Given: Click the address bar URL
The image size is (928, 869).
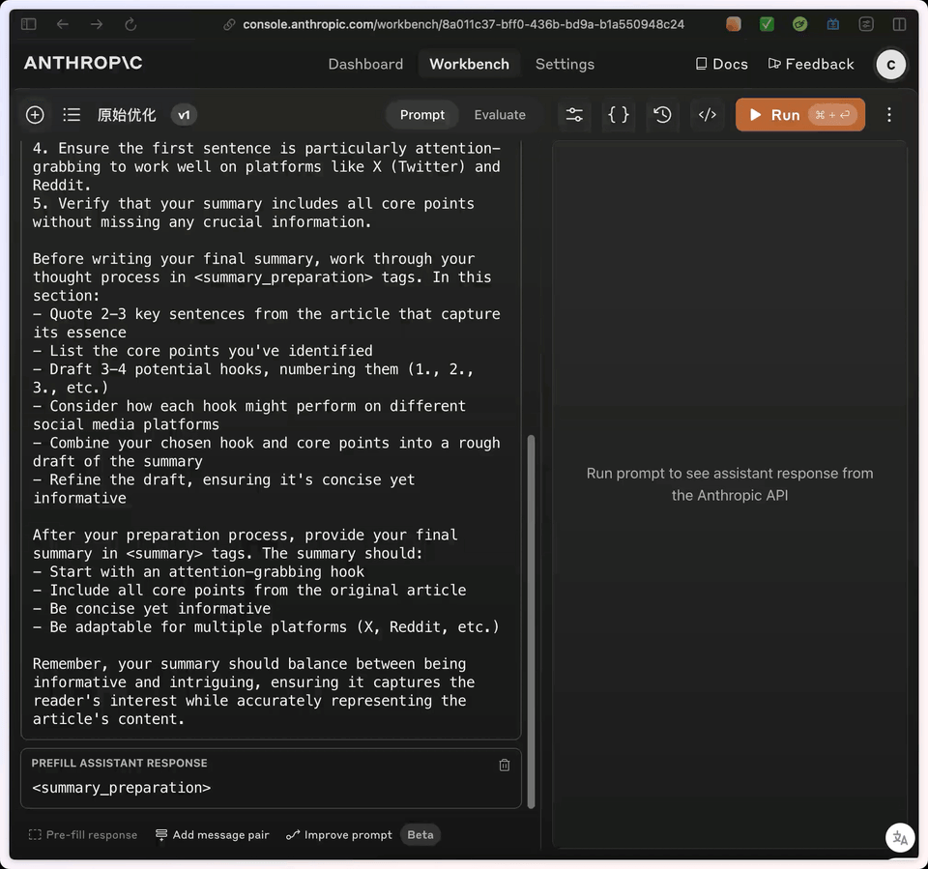Looking at the screenshot, I should click(x=463, y=24).
